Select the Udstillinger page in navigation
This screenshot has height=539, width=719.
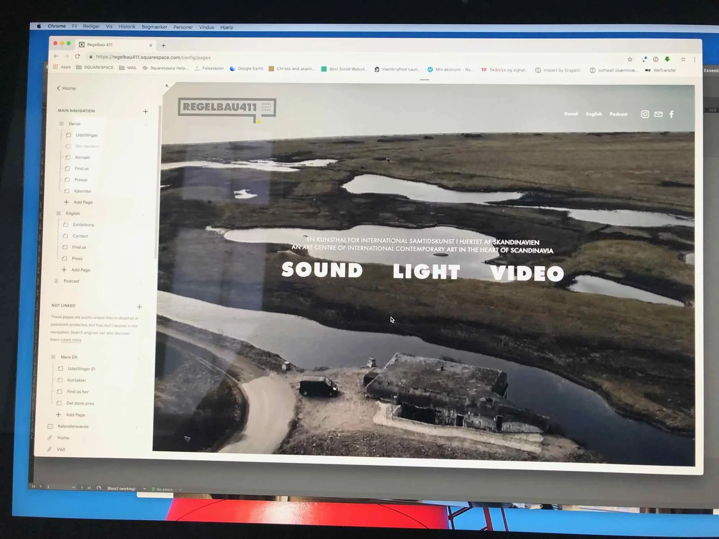coord(87,135)
